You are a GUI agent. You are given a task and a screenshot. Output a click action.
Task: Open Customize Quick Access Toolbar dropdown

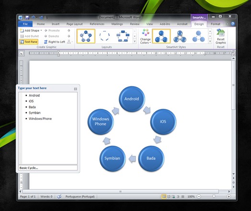(x=47, y=18)
